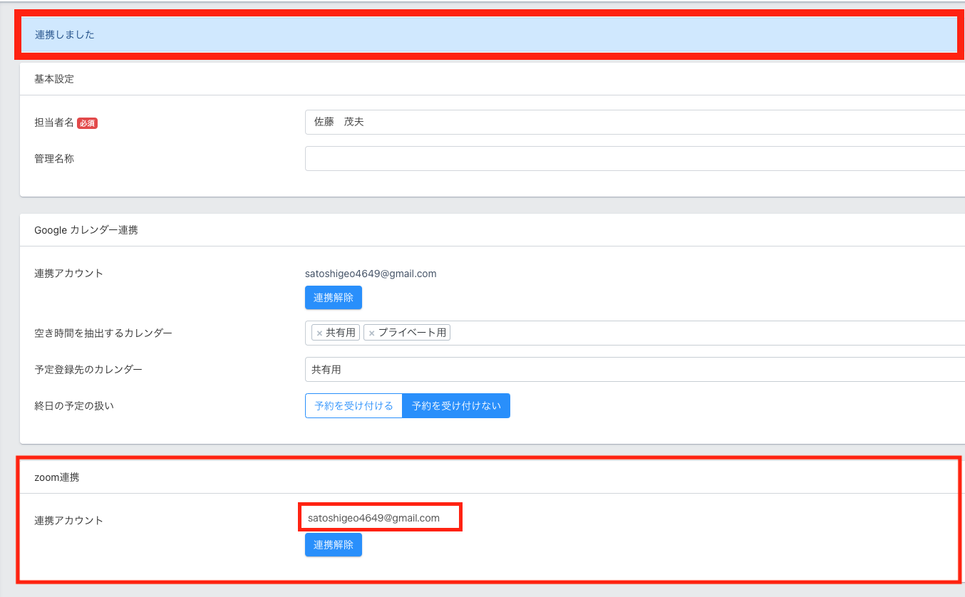The width and height of the screenshot is (965, 597).
Task: Click the Google linked account email address
Action: [x=371, y=274]
